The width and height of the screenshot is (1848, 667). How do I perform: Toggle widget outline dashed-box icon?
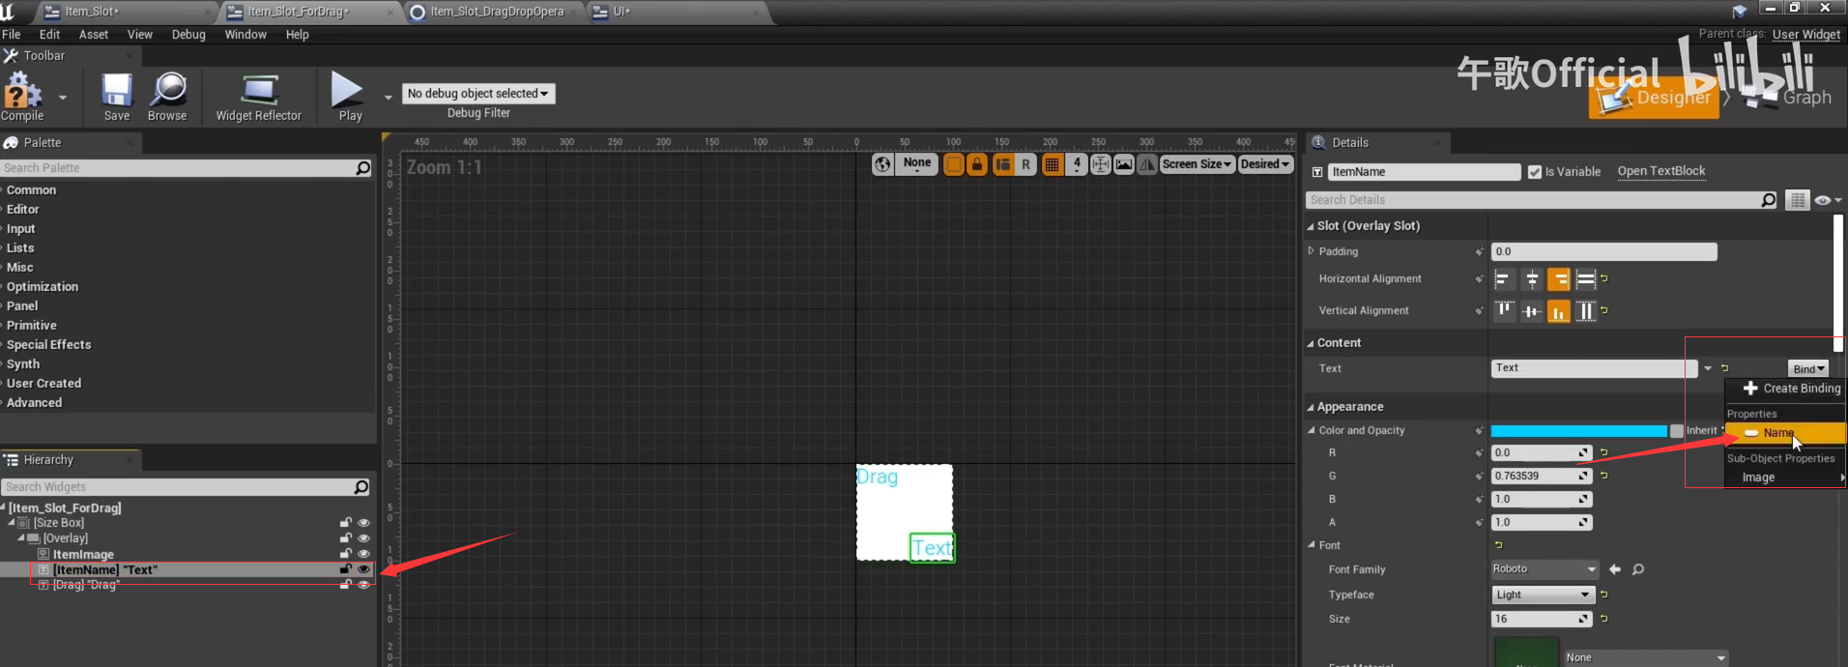(953, 164)
